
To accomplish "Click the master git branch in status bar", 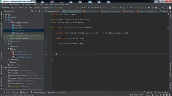I will click(x=155, y=95).
